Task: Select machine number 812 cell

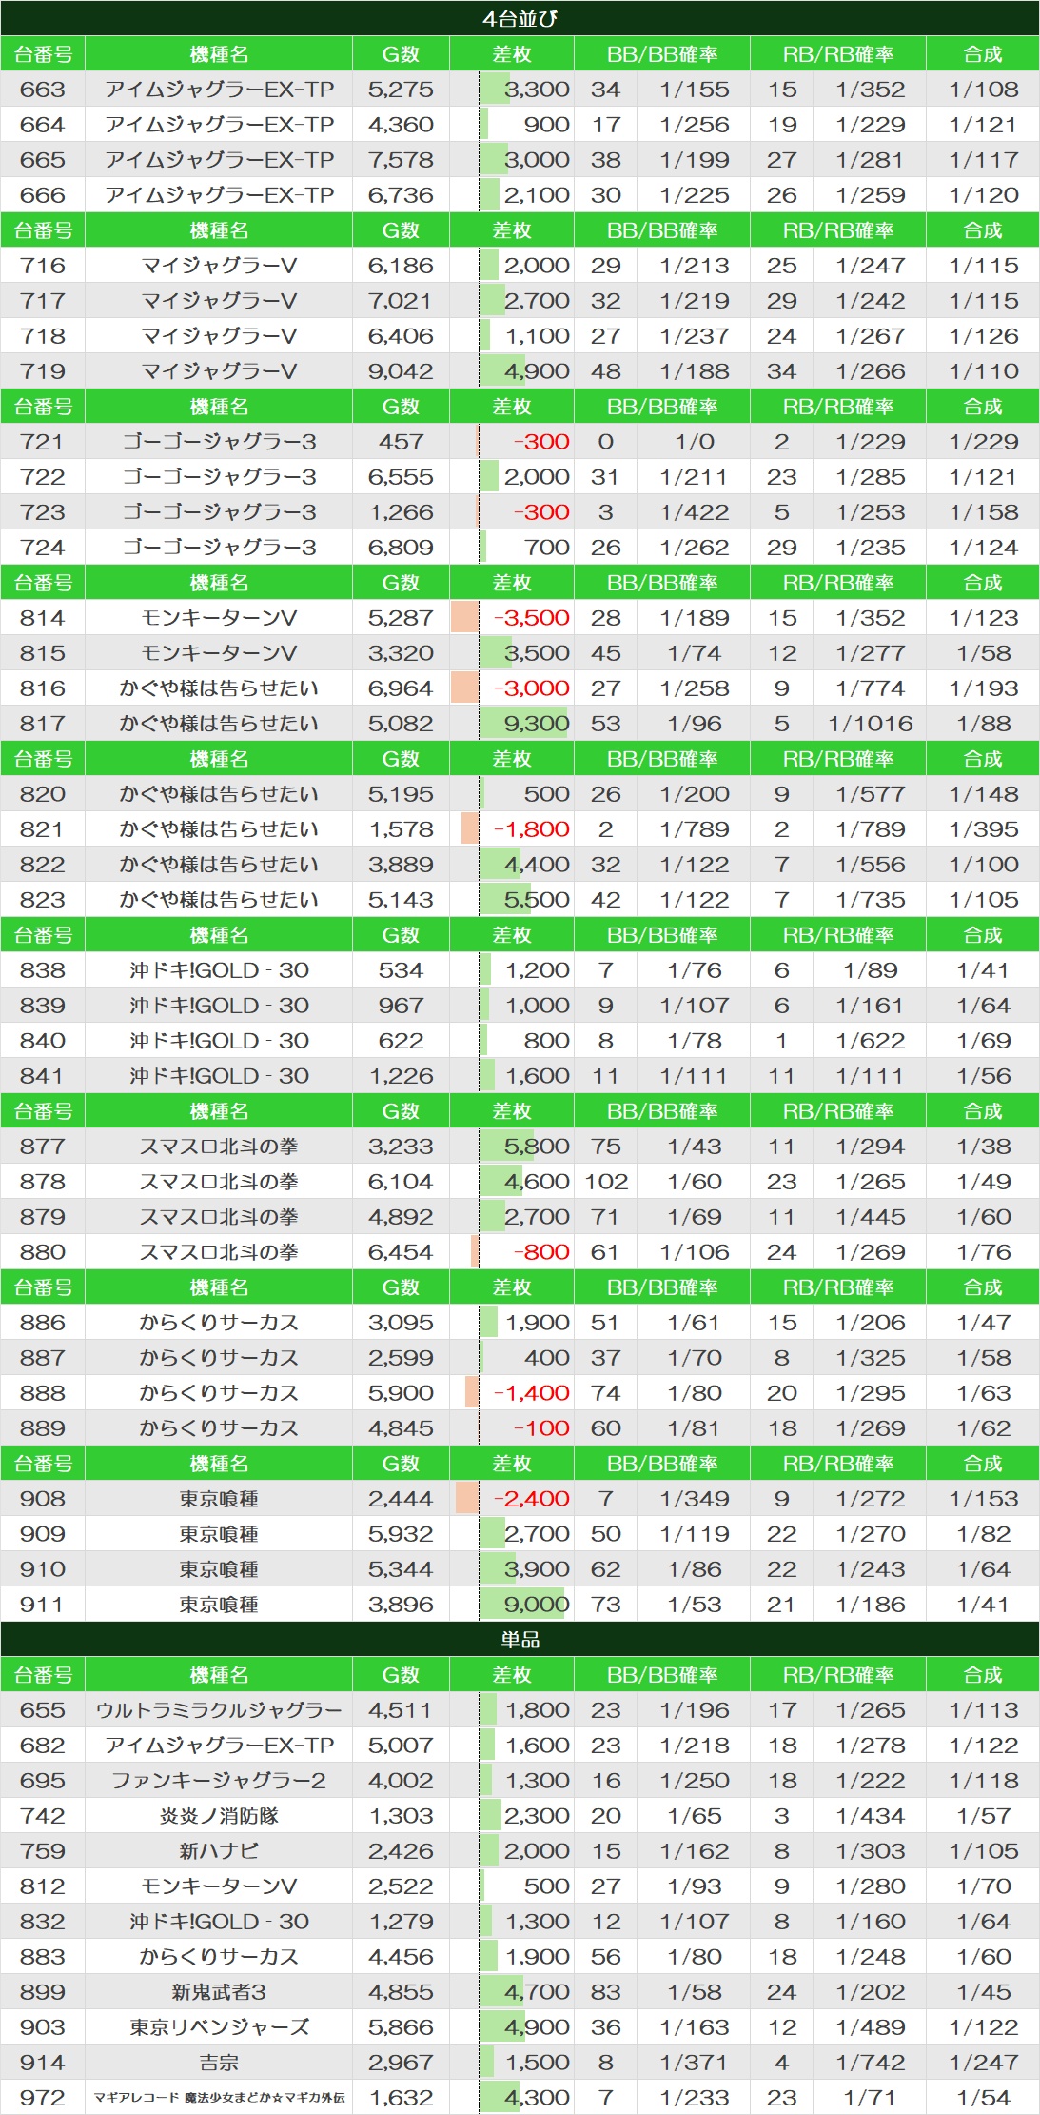Action: click(43, 1886)
